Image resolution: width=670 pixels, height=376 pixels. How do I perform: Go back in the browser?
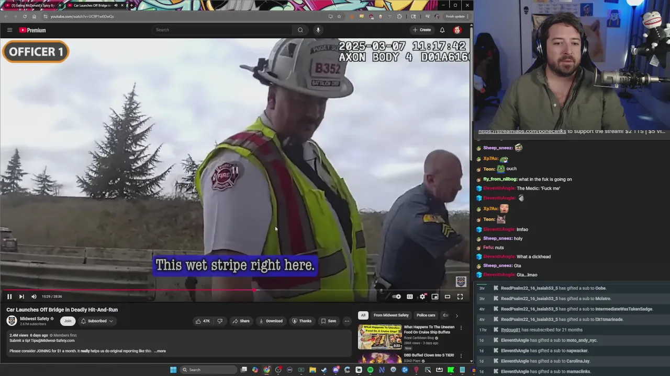pyautogui.click(x=6, y=16)
